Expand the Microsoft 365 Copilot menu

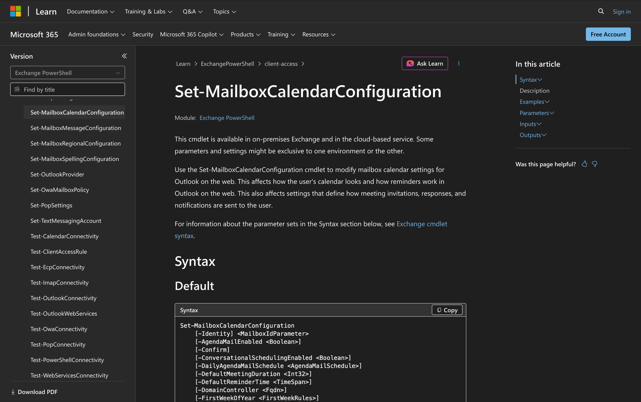click(x=192, y=34)
